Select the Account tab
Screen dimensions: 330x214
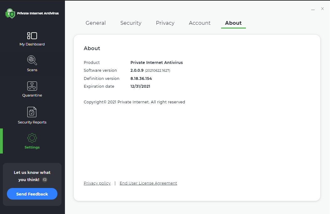pyautogui.click(x=200, y=23)
